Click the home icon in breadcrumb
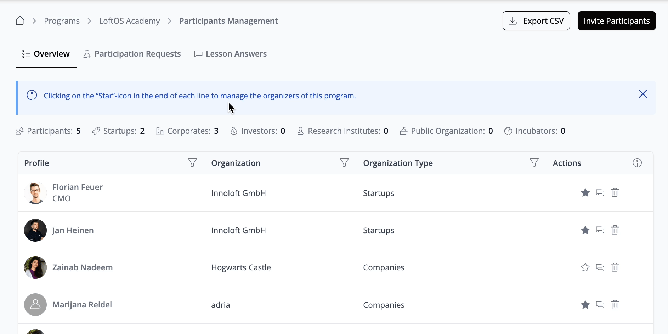The image size is (668, 334). 20,21
